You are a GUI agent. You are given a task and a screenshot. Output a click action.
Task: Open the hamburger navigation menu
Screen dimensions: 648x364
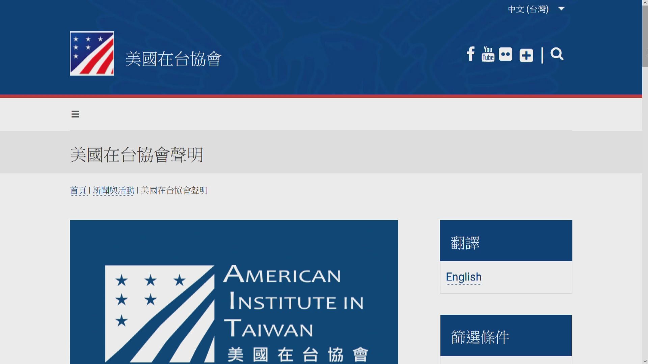pos(75,114)
